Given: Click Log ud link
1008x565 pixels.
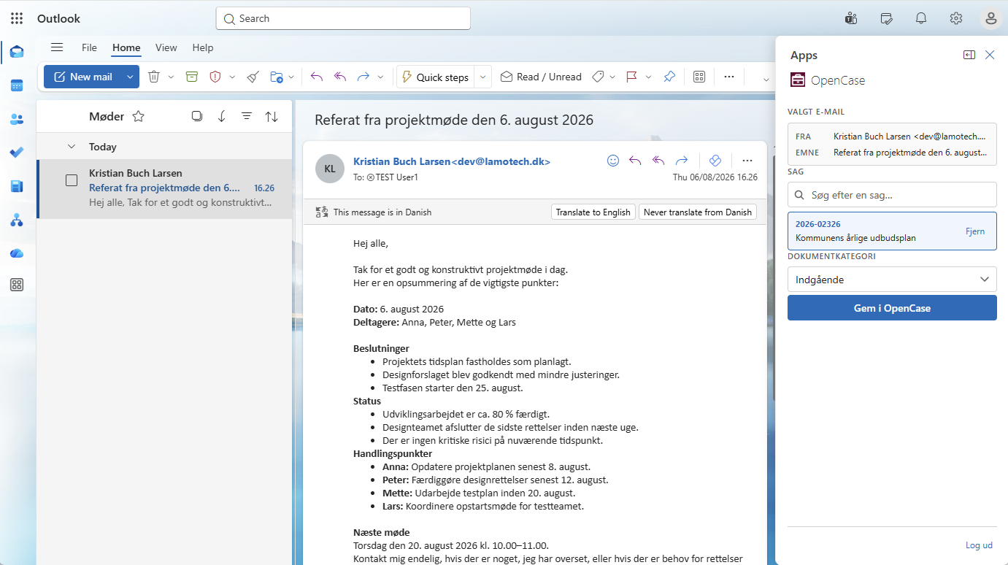Looking at the screenshot, I should [979, 545].
